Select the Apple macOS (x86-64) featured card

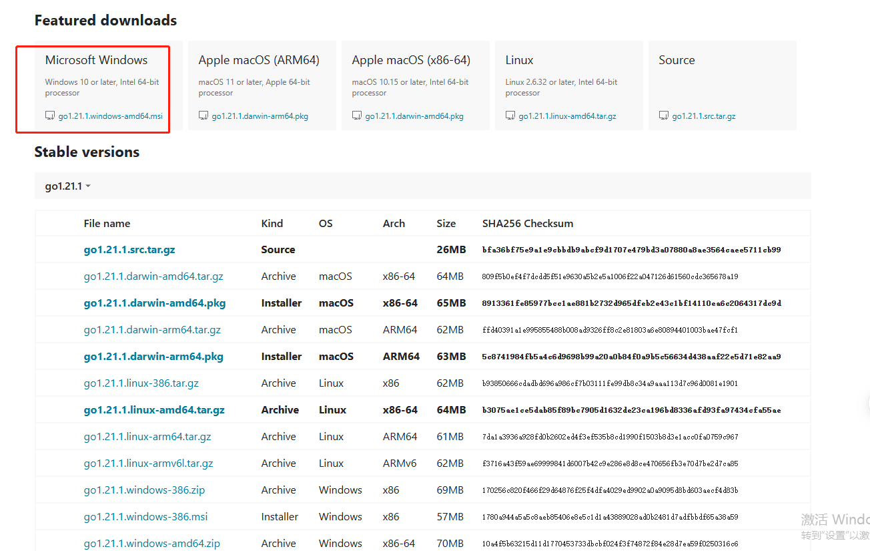[411, 60]
